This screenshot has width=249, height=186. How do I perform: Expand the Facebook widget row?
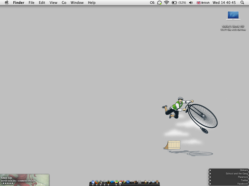pos(210,184)
